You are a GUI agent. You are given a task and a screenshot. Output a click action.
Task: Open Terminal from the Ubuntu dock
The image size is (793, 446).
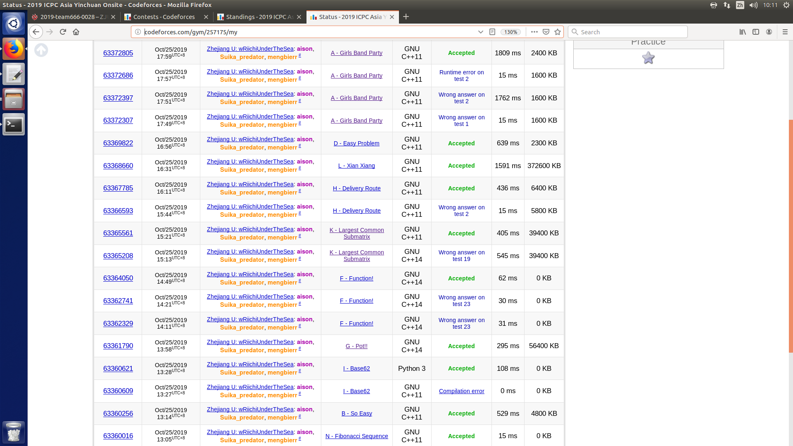click(x=14, y=125)
